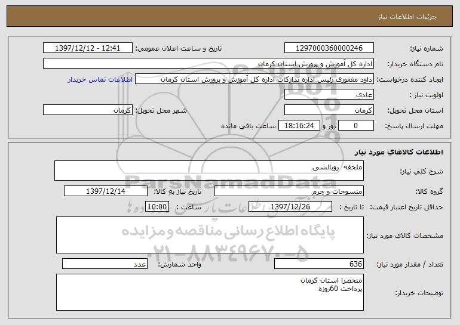The image size is (460, 325).
Task: Click the واحد شمارش field عدد
Action: click(105, 264)
